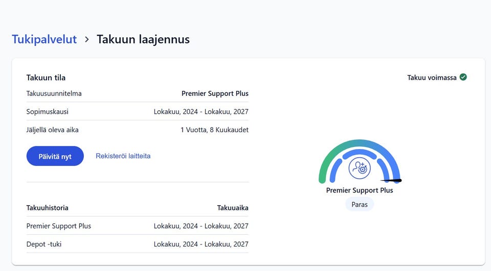Click the Jäljellä oleva aika value
Viewport: 491px width, 271px height.
[x=214, y=130]
